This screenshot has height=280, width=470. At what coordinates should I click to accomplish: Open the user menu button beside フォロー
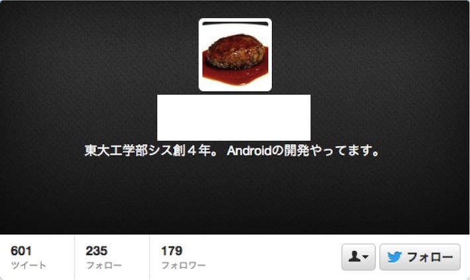coord(359,258)
